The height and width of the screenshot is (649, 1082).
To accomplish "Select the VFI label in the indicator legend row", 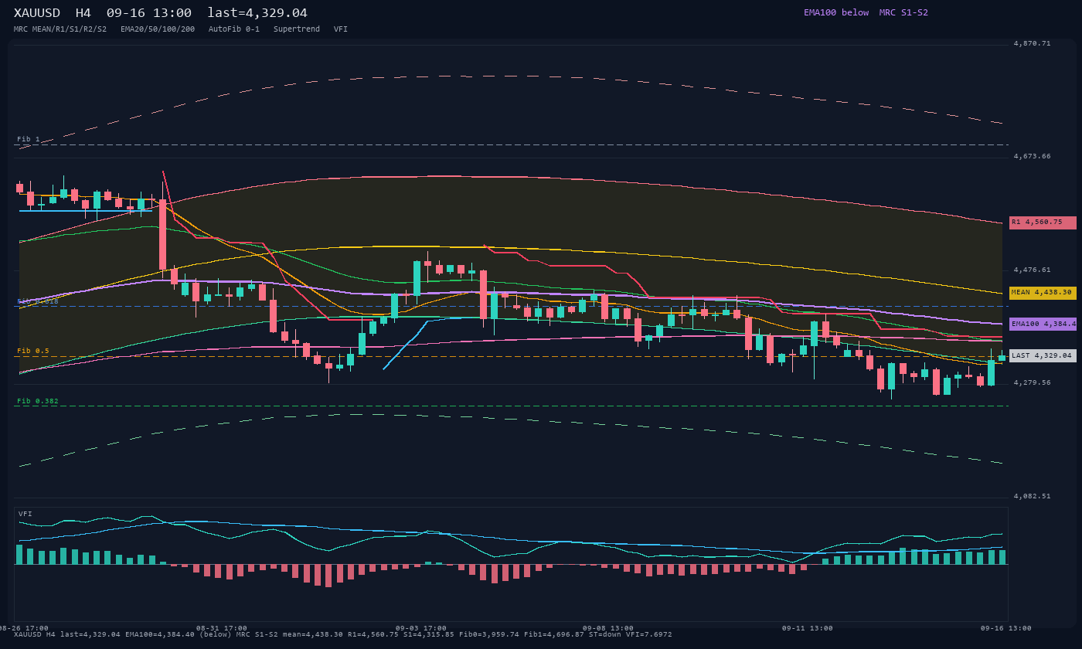I will tap(341, 29).
